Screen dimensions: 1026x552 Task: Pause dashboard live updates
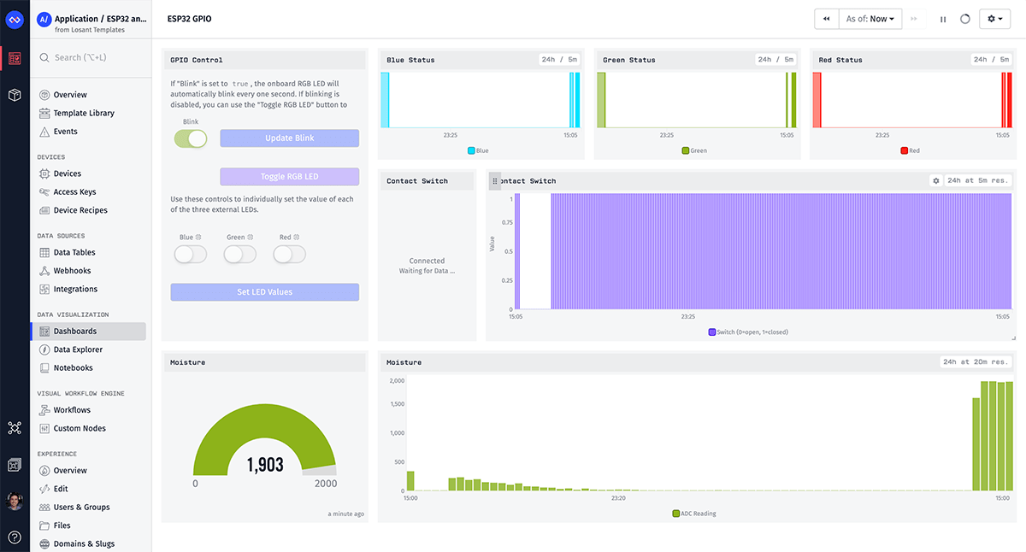(943, 19)
